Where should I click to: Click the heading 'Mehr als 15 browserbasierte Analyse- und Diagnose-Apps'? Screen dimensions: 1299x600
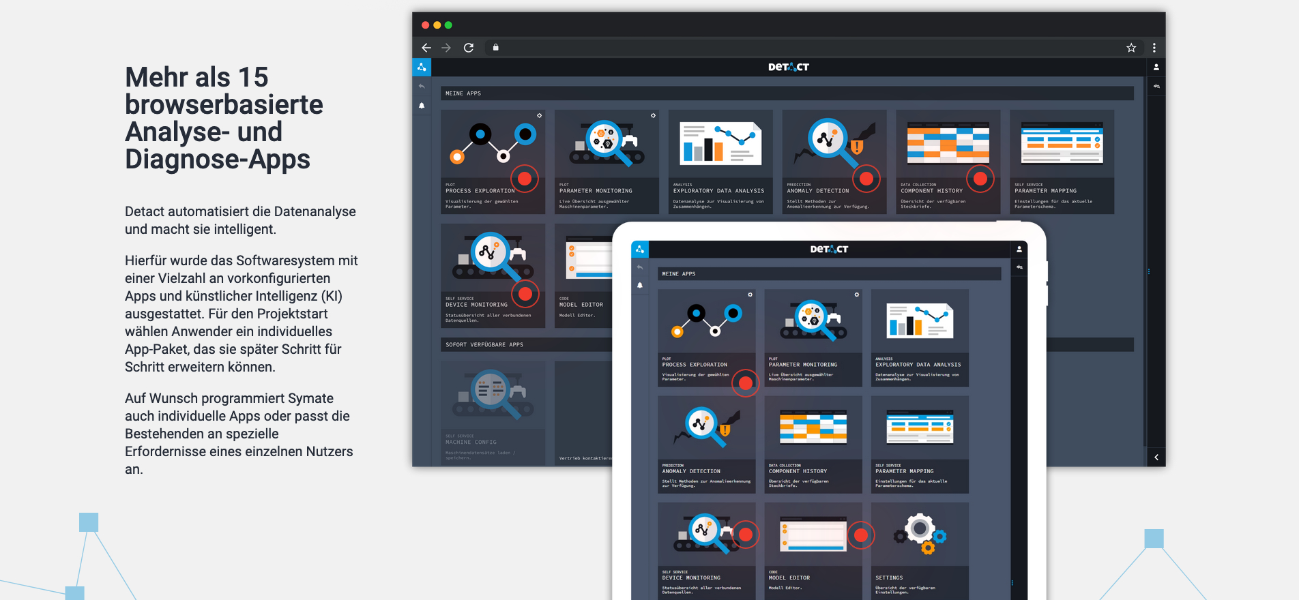coord(224,118)
